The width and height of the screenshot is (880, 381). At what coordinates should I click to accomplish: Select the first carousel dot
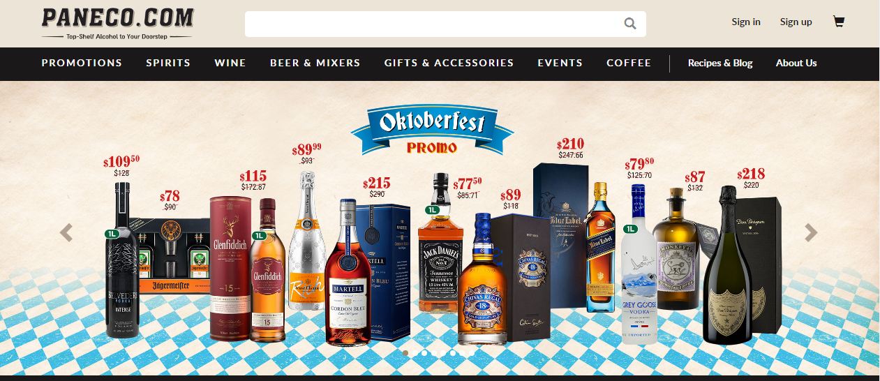pyautogui.click(x=405, y=353)
